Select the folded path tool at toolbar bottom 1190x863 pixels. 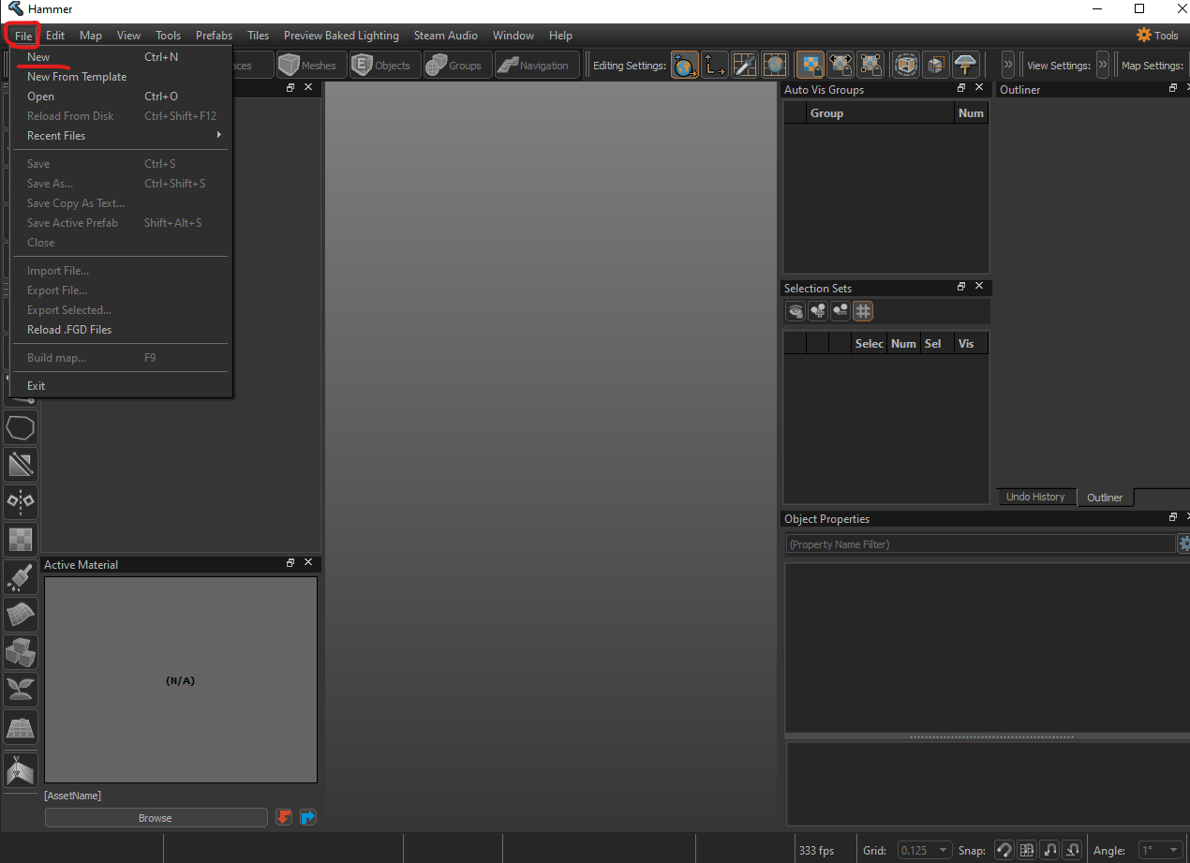pyautogui.click(x=21, y=769)
